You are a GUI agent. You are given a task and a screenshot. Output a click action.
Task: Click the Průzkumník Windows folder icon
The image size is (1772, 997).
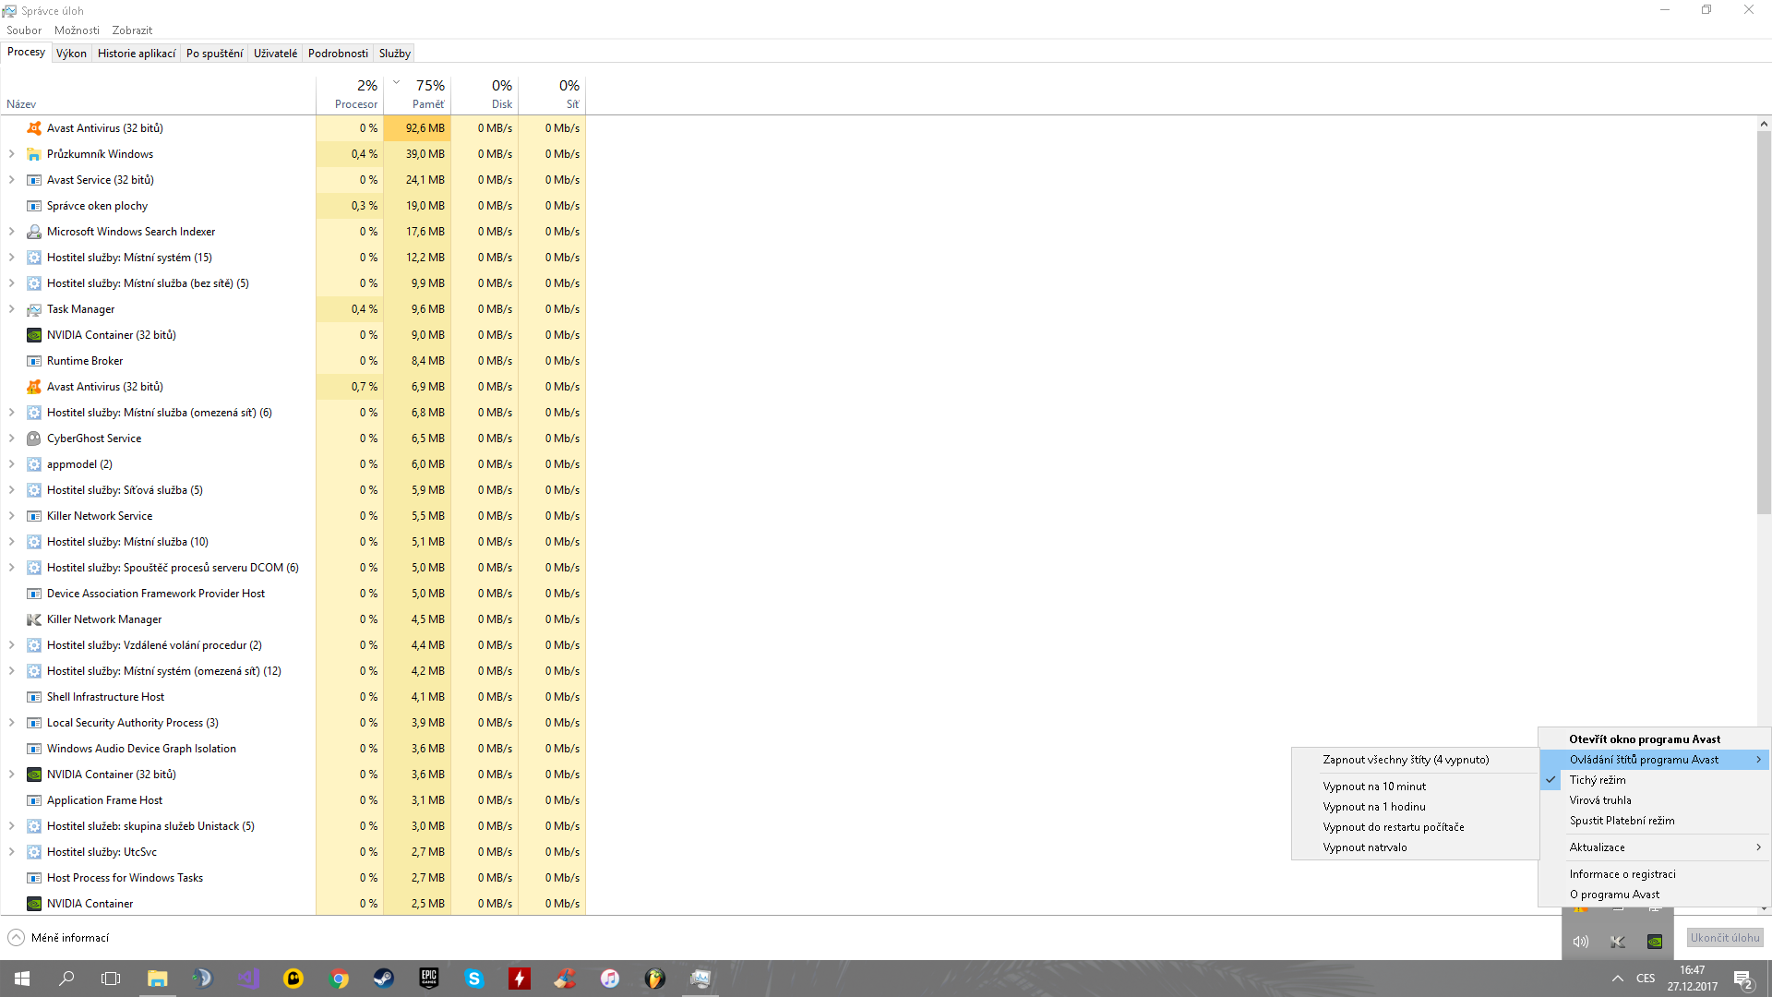pos(34,154)
